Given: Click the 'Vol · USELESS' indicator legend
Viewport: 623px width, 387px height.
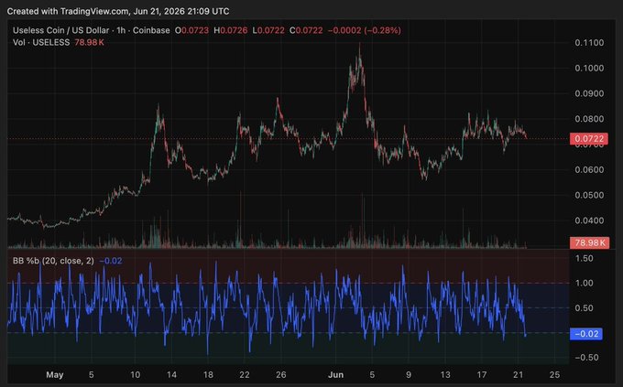Looking at the screenshot, I should [x=41, y=42].
